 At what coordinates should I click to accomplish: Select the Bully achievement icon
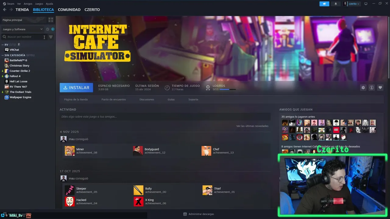tap(138, 190)
